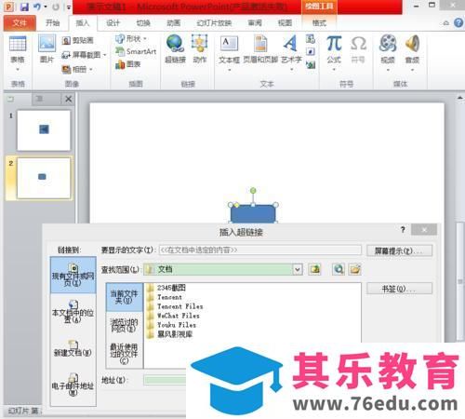The height and width of the screenshot is (419, 465).
Task: Click the Table (表格) icon in ribbon
Action: pos(18,44)
